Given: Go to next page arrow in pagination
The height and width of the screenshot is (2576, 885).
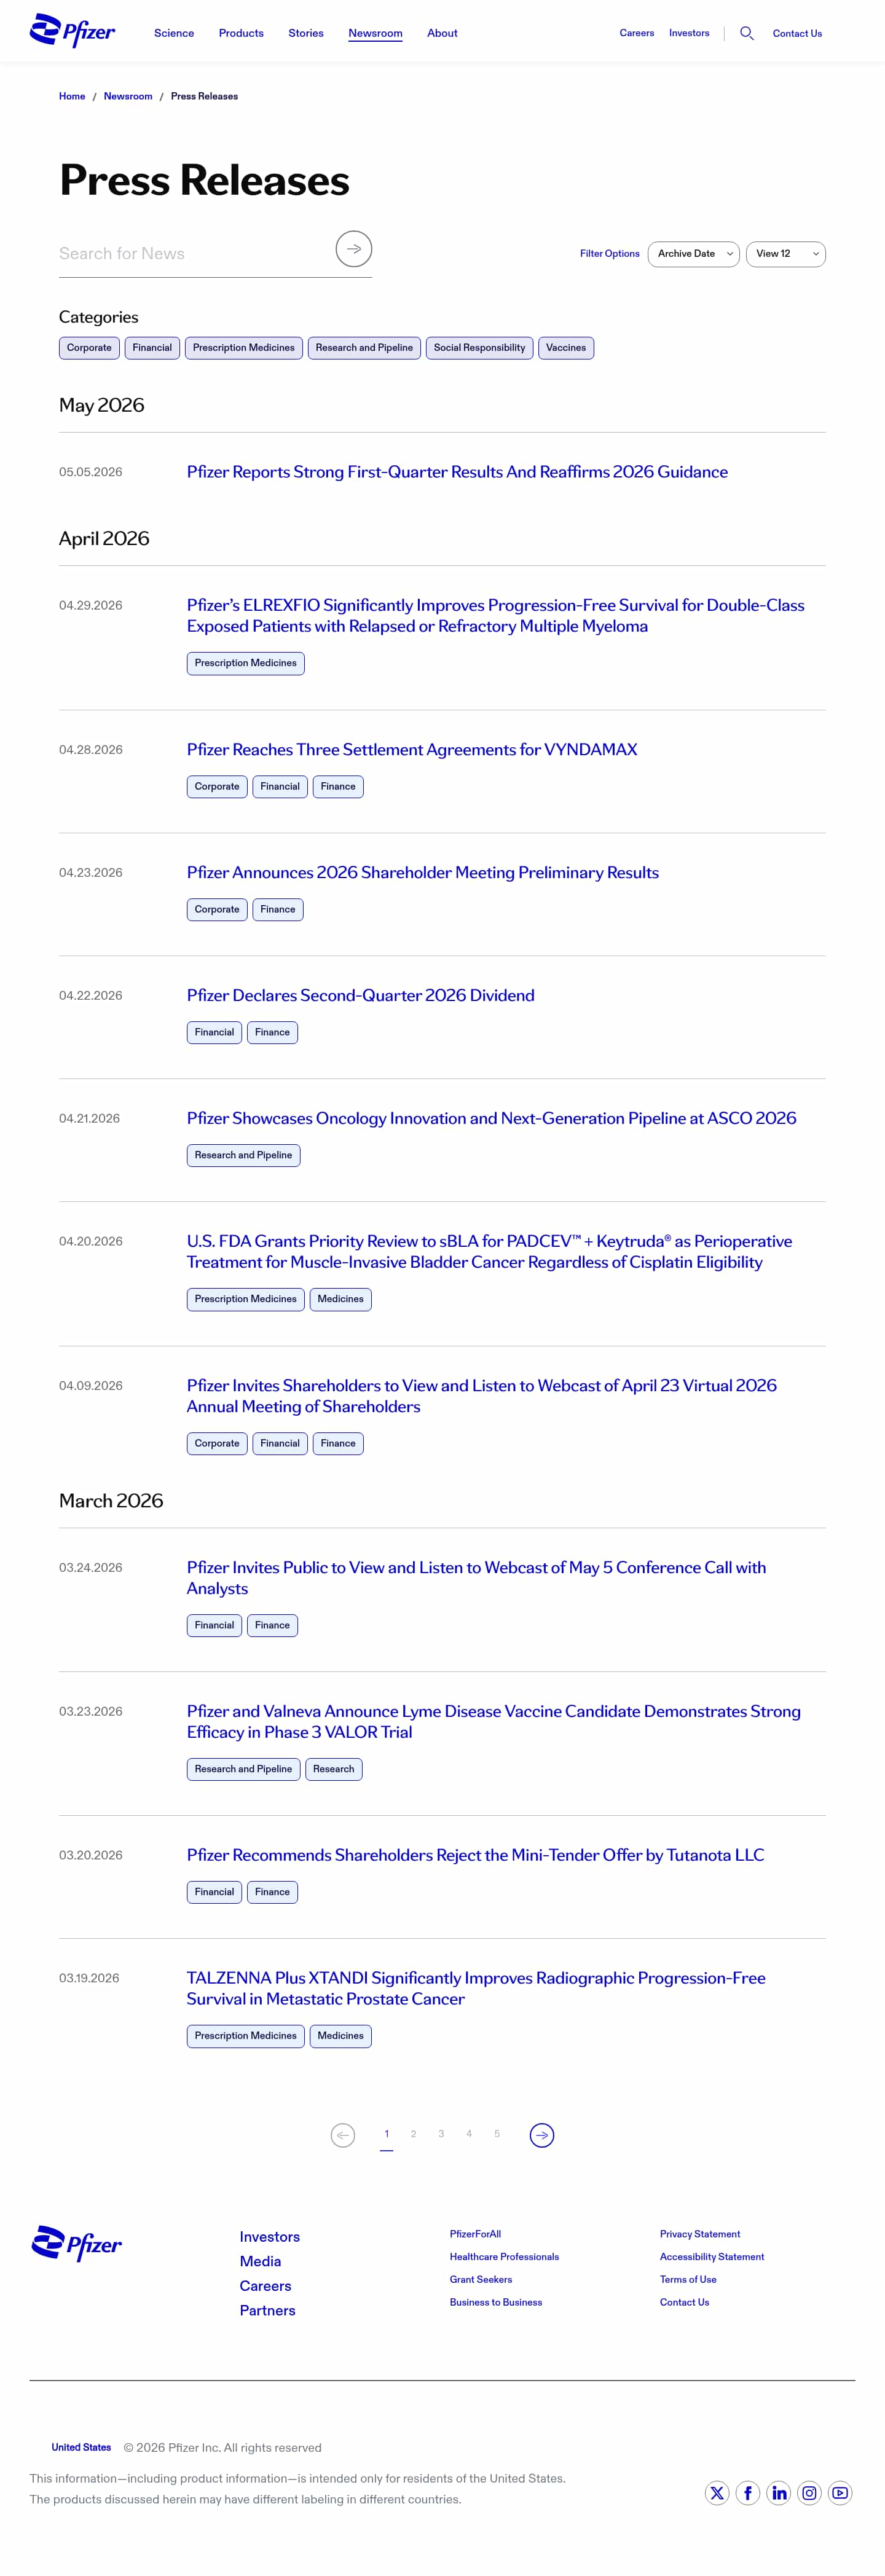Looking at the screenshot, I should tap(541, 2135).
